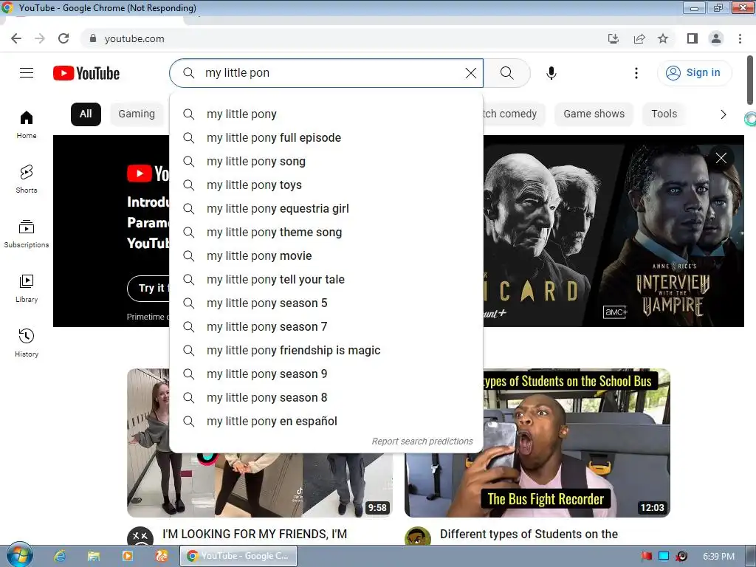Open Home in sidebar
The image size is (756, 567).
click(27, 124)
